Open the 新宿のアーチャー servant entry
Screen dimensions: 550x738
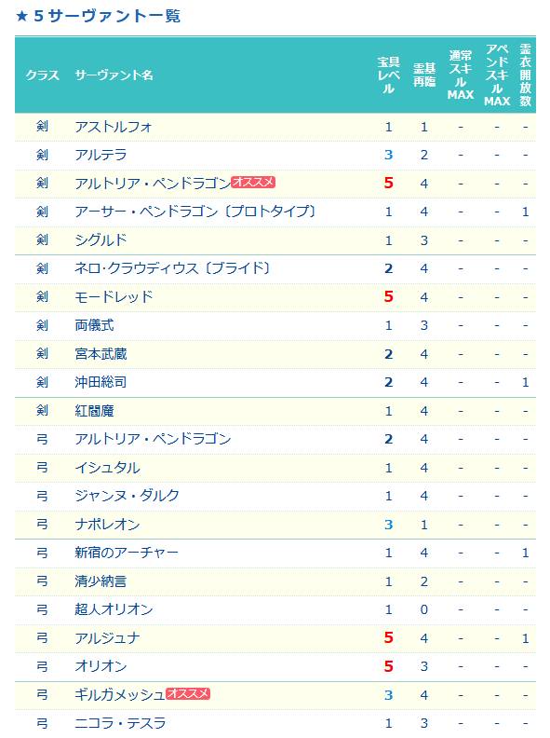pyautogui.click(x=127, y=553)
